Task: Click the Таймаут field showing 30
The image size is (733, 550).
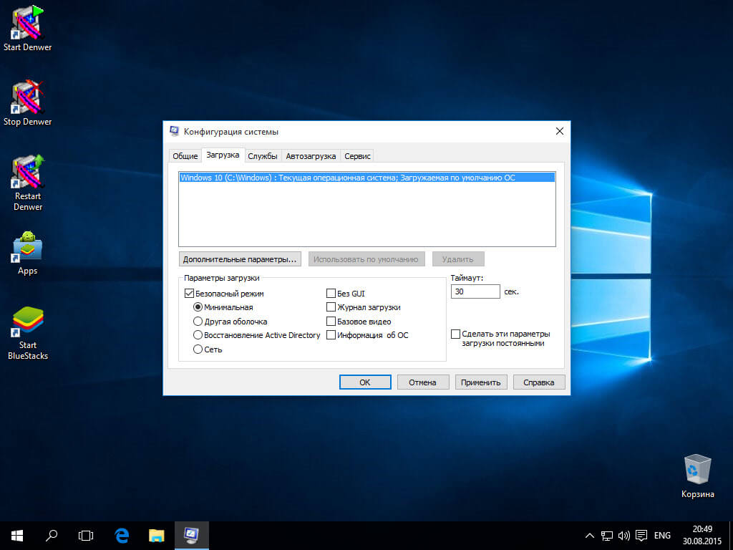Action: pos(475,291)
